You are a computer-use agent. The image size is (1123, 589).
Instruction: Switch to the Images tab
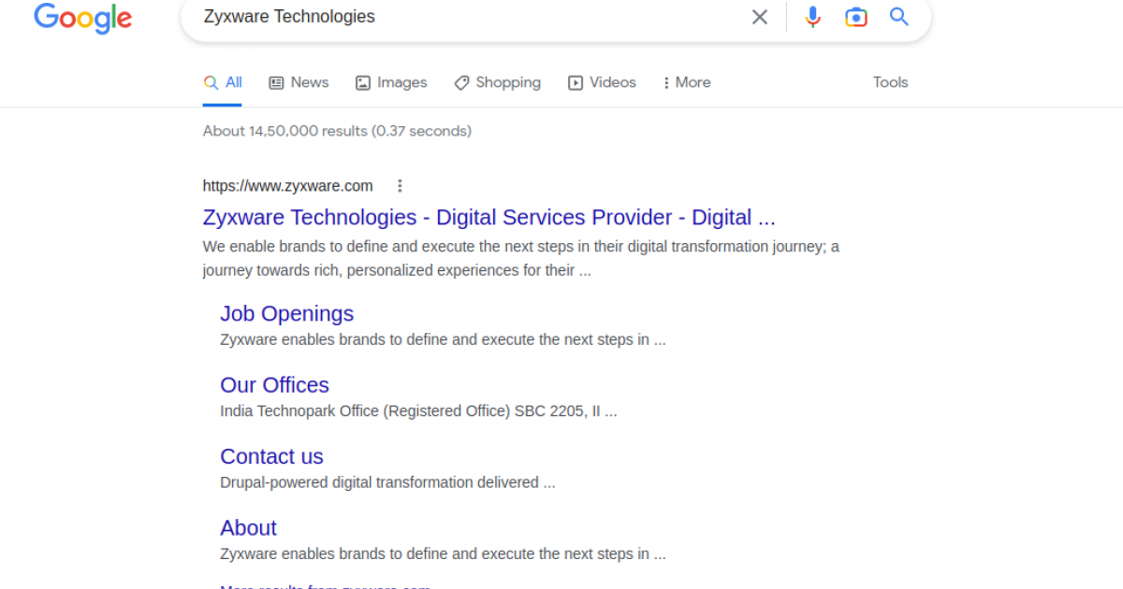point(391,82)
